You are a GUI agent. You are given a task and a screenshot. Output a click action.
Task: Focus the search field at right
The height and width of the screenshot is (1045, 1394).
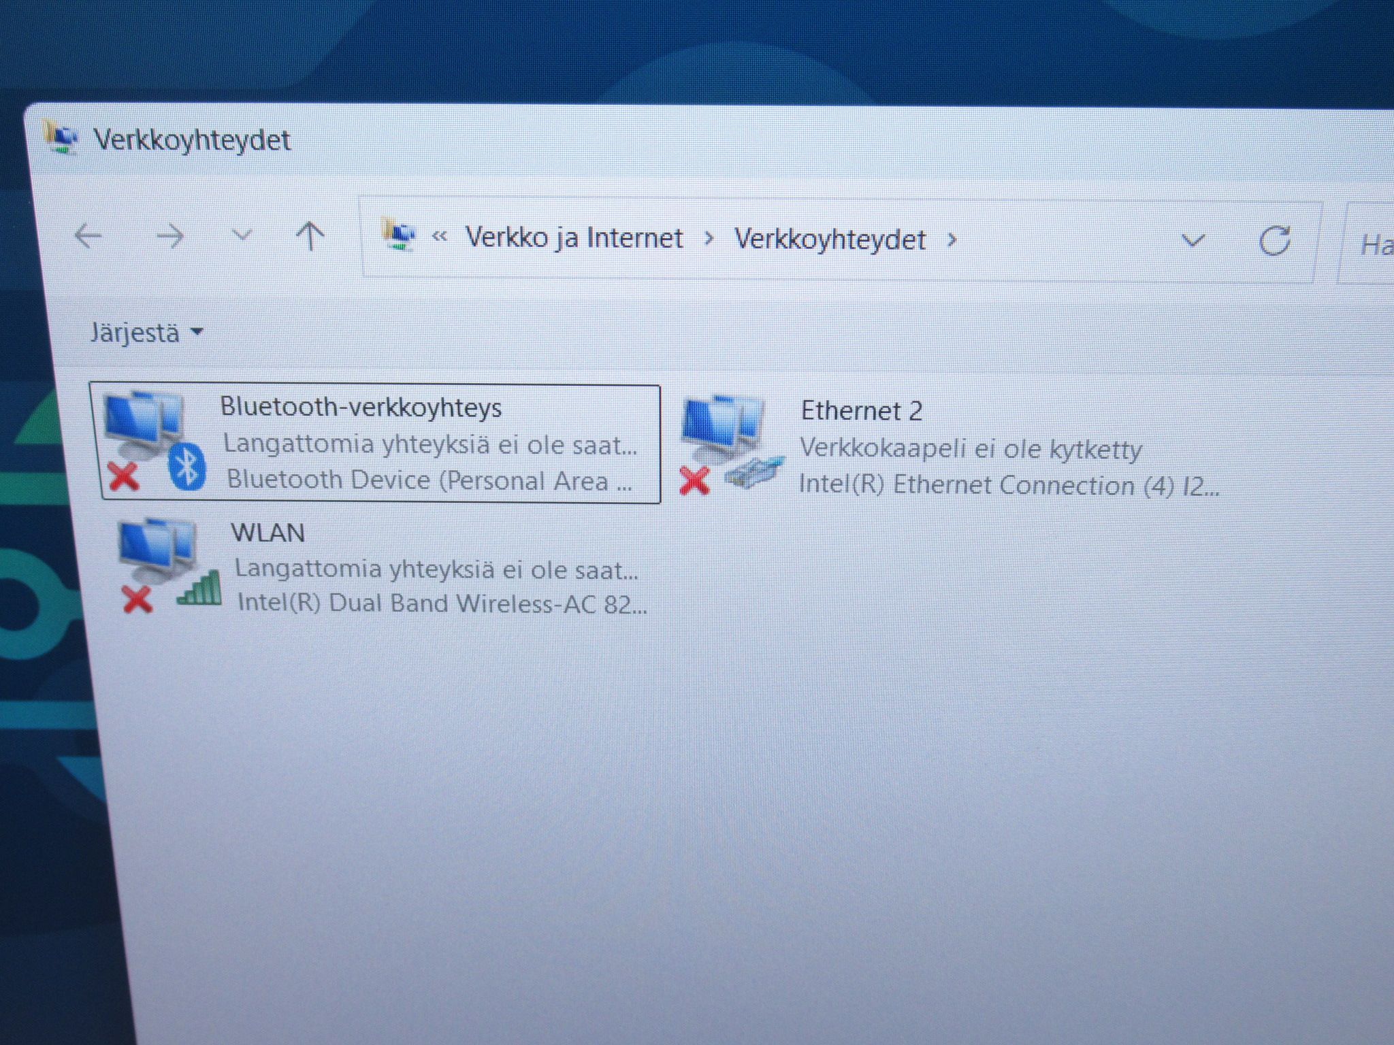[1366, 244]
